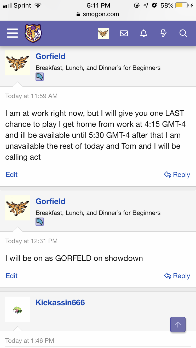Open the user account avatar menu
196x348 pixels.
click(x=103, y=33)
